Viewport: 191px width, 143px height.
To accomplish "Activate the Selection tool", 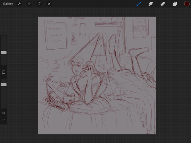I will (39, 4).
